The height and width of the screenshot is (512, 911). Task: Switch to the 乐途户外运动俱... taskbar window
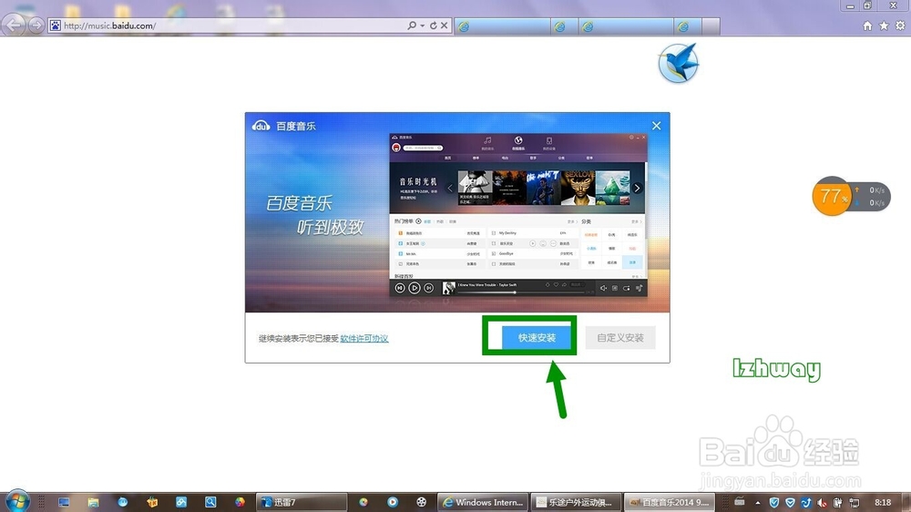click(576, 502)
